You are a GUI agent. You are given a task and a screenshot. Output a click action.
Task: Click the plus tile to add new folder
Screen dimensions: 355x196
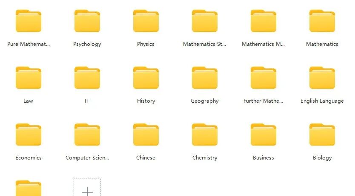click(87, 188)
